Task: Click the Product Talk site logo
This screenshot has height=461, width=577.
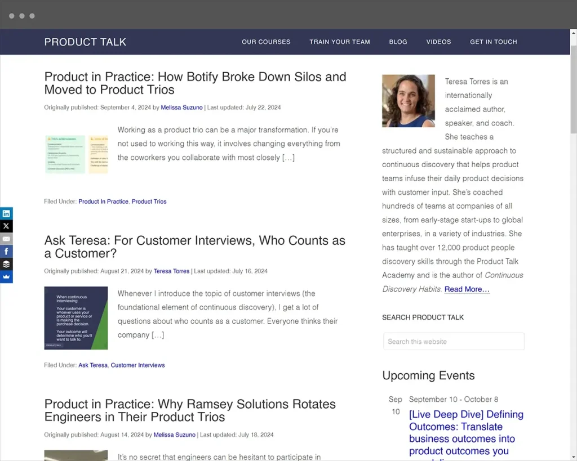Action: pos(85,42)
